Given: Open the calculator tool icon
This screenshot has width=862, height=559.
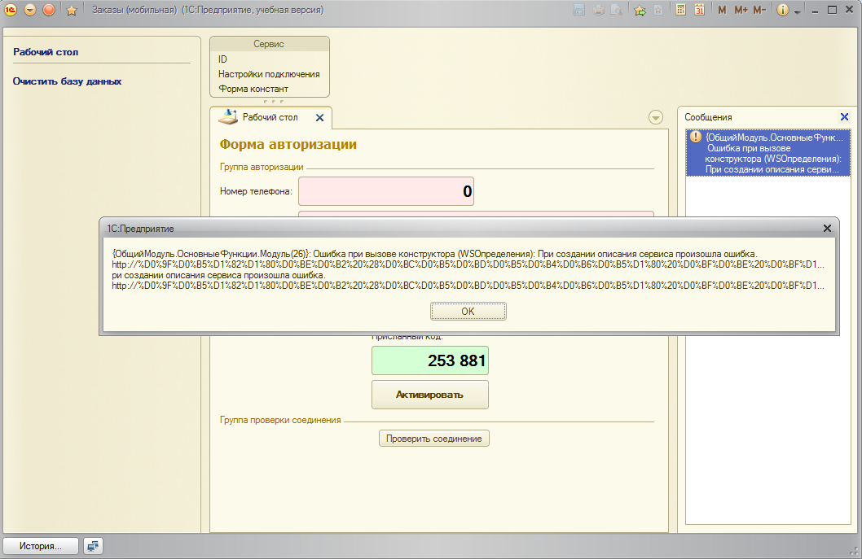Looking at the screenshot, I should 680,10.
